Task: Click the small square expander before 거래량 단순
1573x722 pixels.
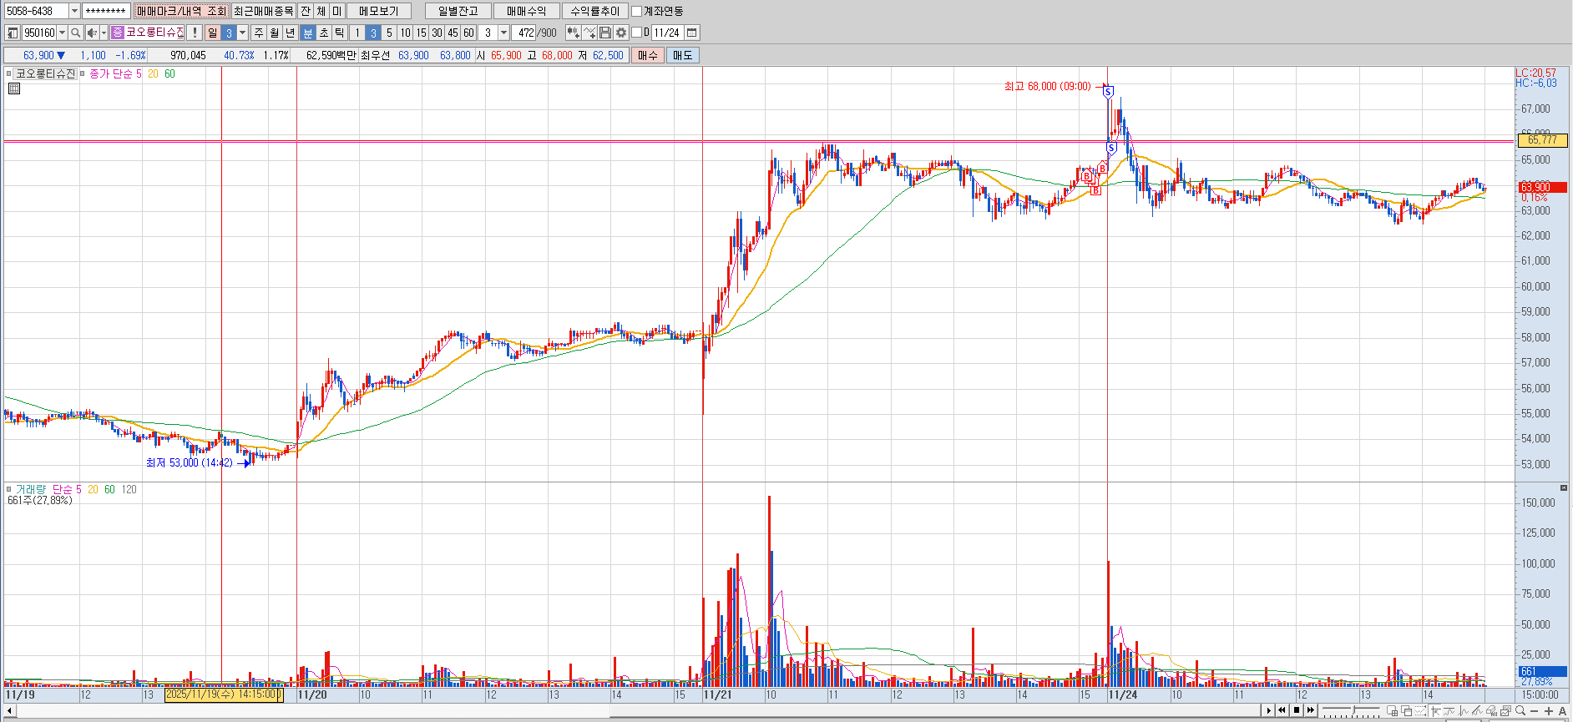Action: coord(9,489)
